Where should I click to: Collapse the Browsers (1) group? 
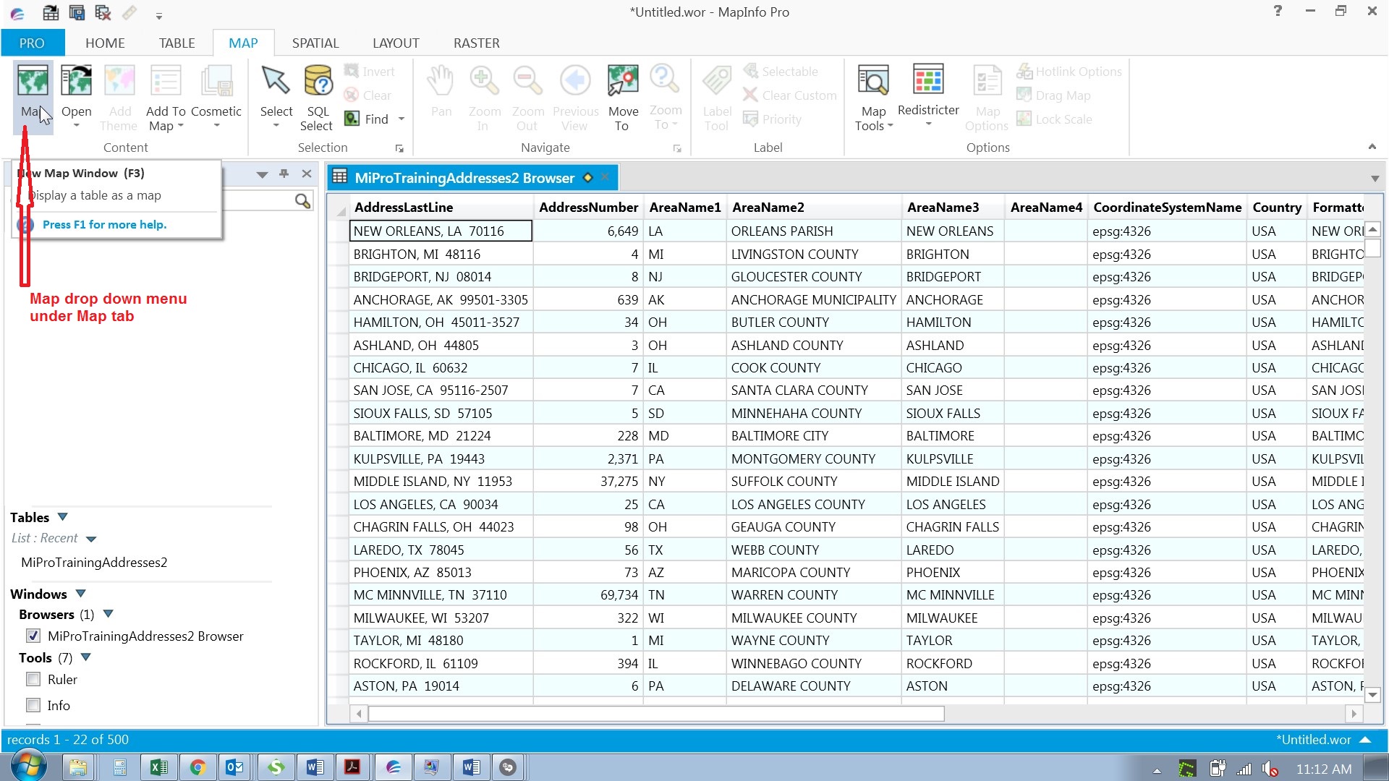pos(108,614)
